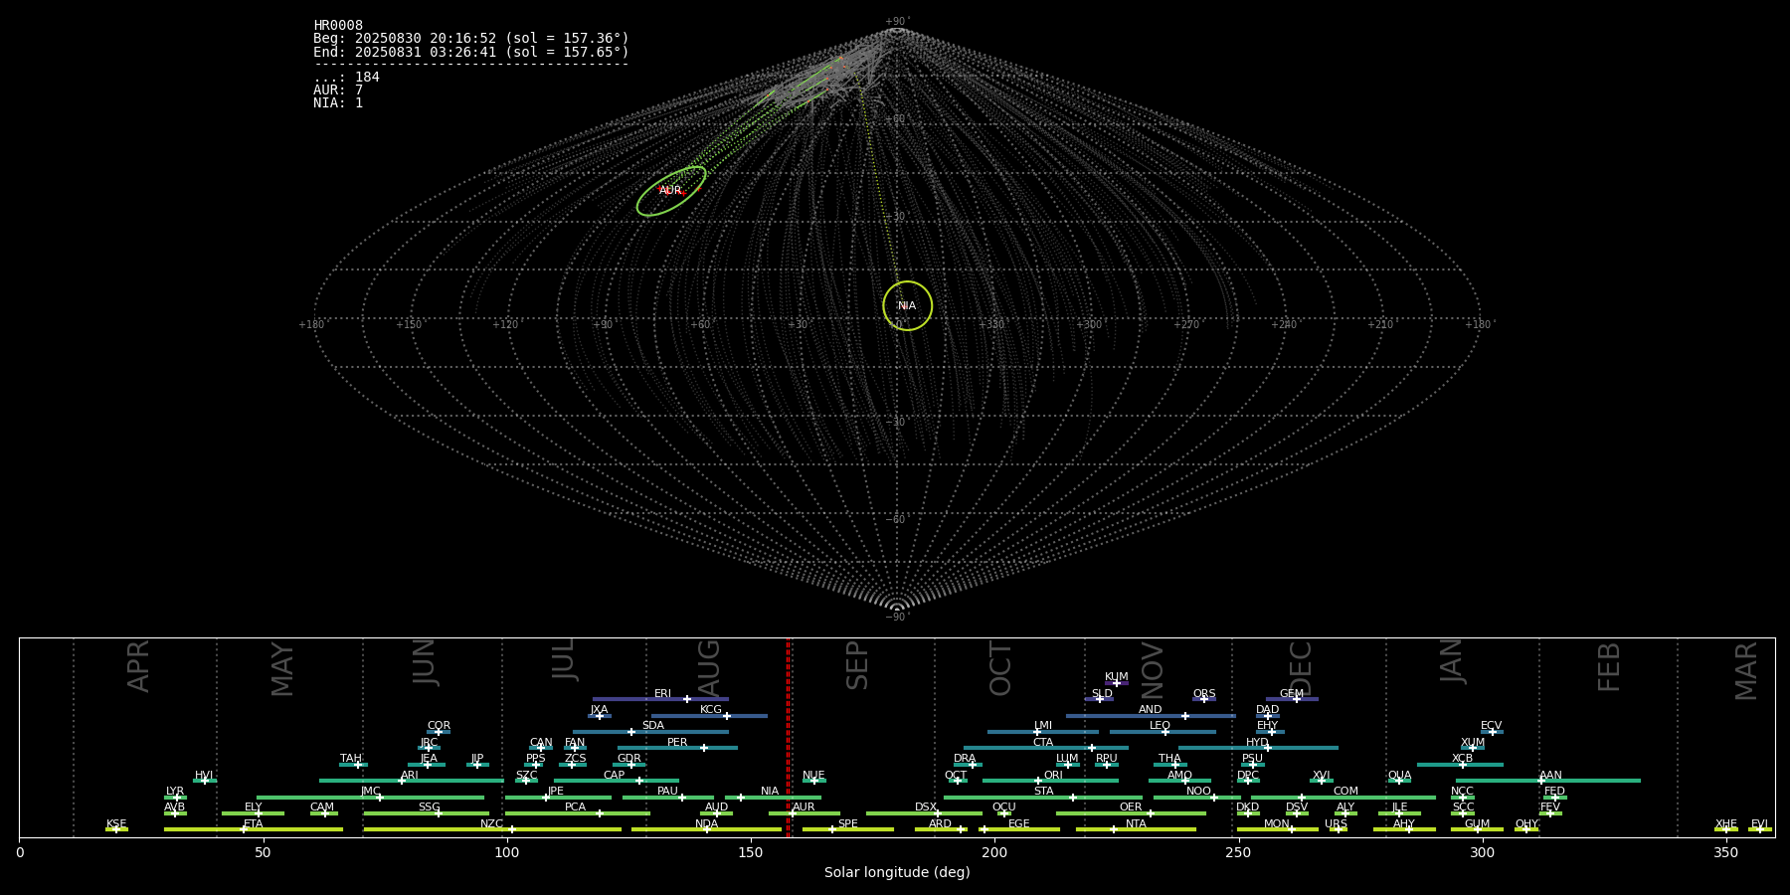Click the LYR shower label
1790x895 pixels.
pos(175,792)
